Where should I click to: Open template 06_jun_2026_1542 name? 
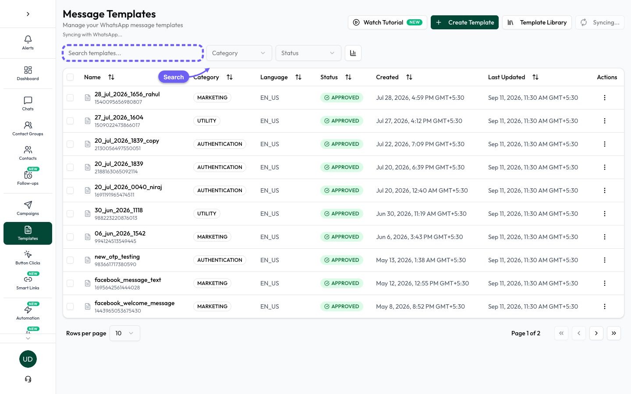click(120, 233)
